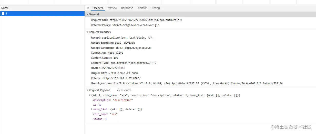
Task: Open the Timing tab
Action: (x=155, y=8)
